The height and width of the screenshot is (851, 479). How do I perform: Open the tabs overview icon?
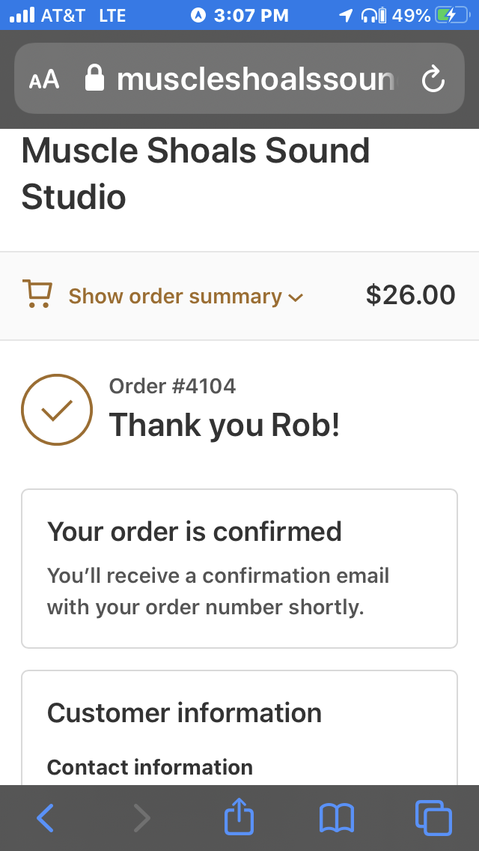point(433,818)
